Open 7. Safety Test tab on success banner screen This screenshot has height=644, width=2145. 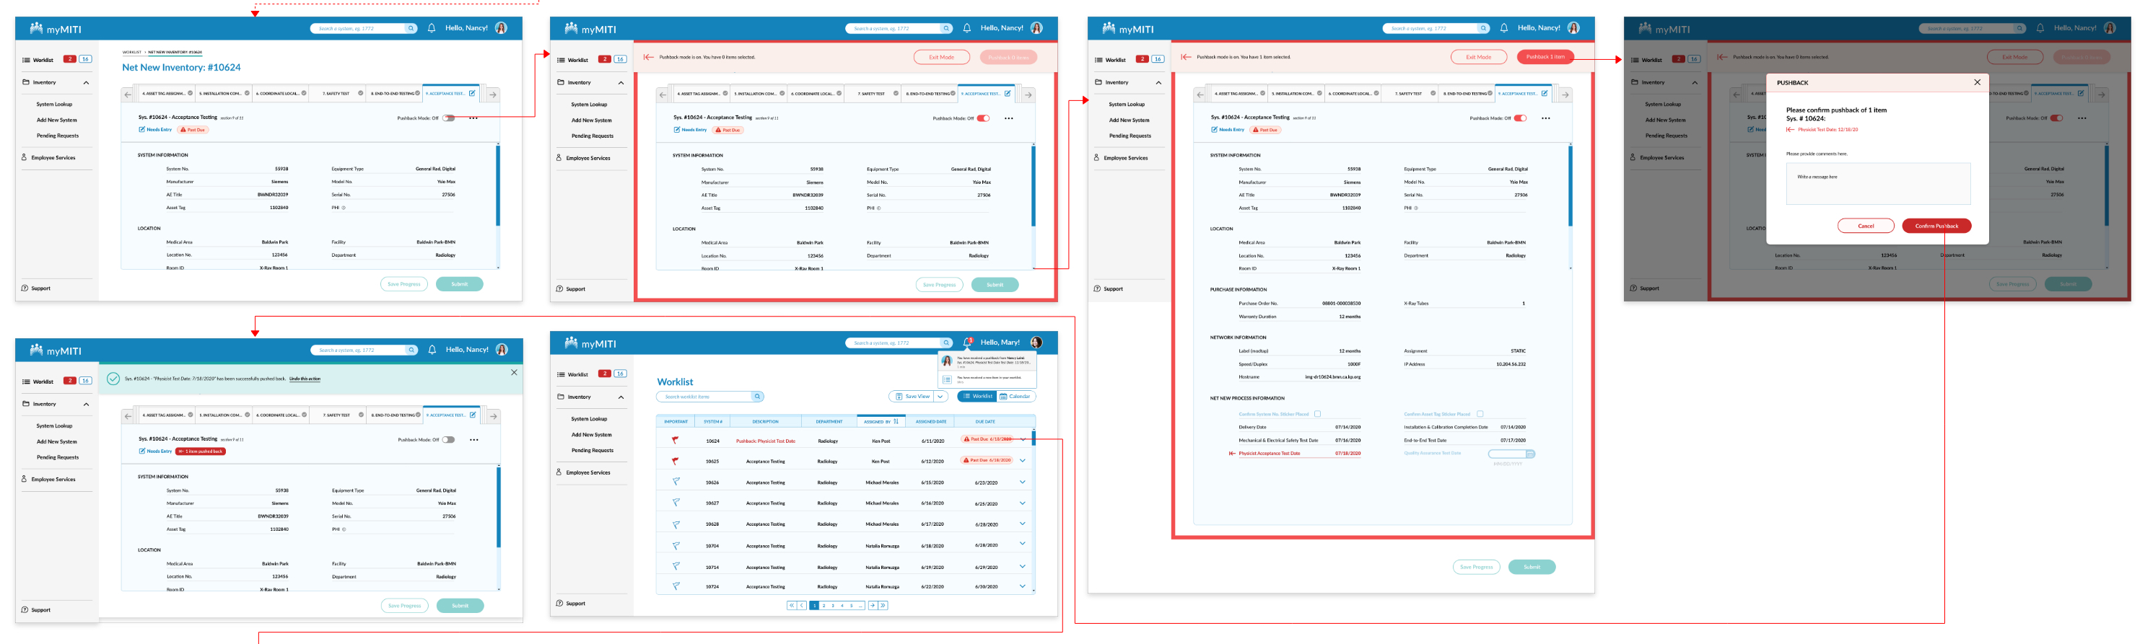pyautogui.click(x=338, y=415)
